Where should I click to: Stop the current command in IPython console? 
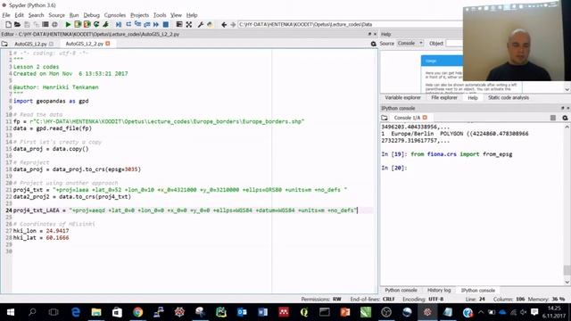point(553,118)
